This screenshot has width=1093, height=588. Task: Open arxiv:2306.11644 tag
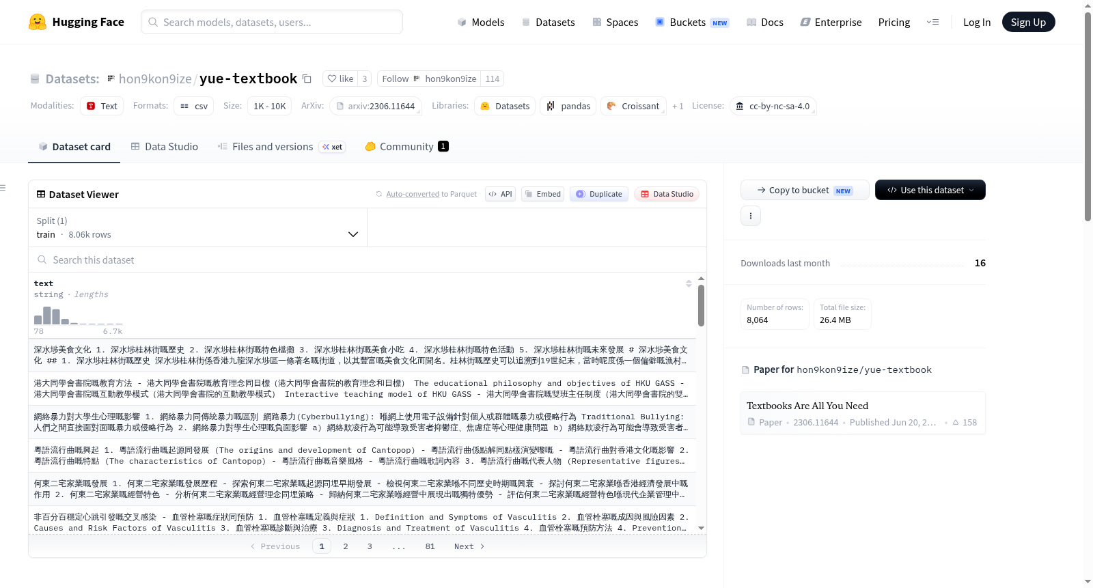[x=375, y=106]
